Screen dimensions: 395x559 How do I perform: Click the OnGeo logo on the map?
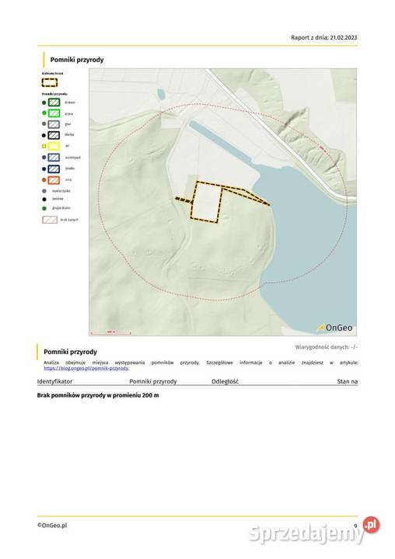pos(334,328)
